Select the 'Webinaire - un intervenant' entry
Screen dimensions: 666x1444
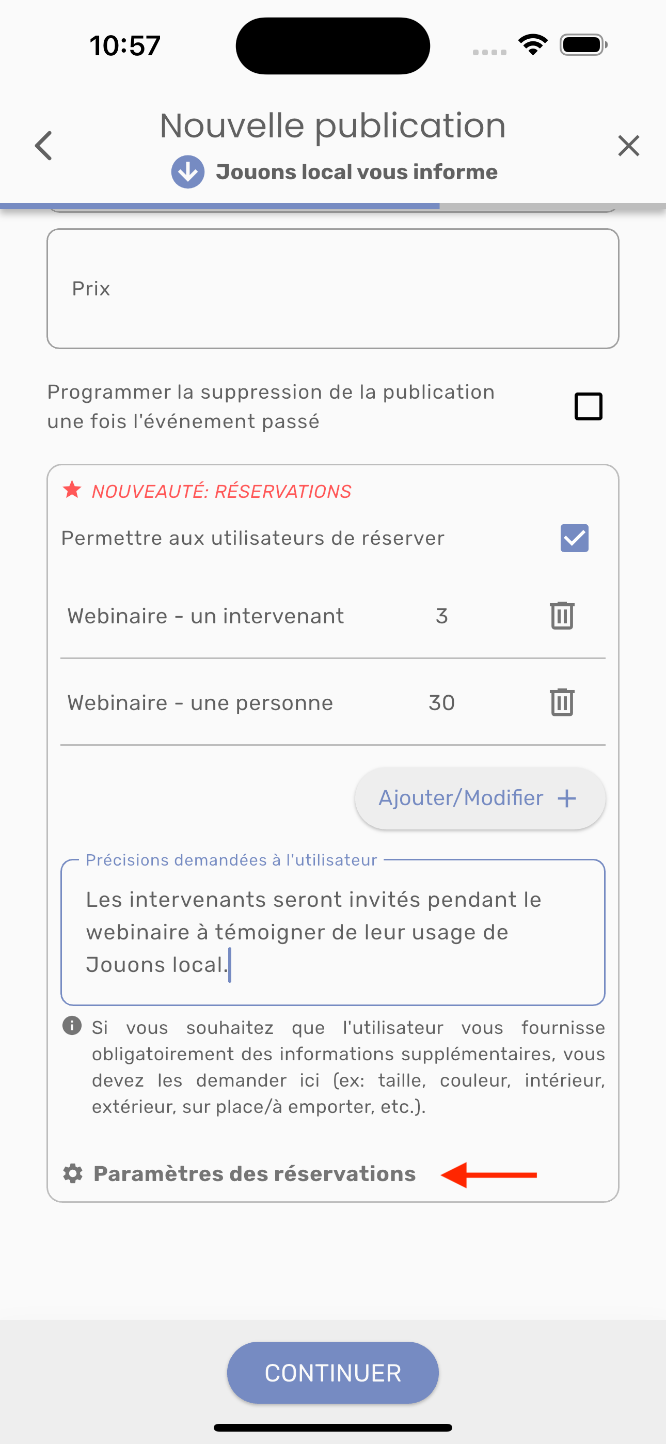[206, 616]
